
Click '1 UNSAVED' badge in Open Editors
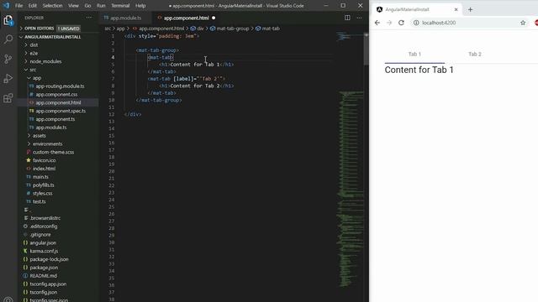pos(69,29)
